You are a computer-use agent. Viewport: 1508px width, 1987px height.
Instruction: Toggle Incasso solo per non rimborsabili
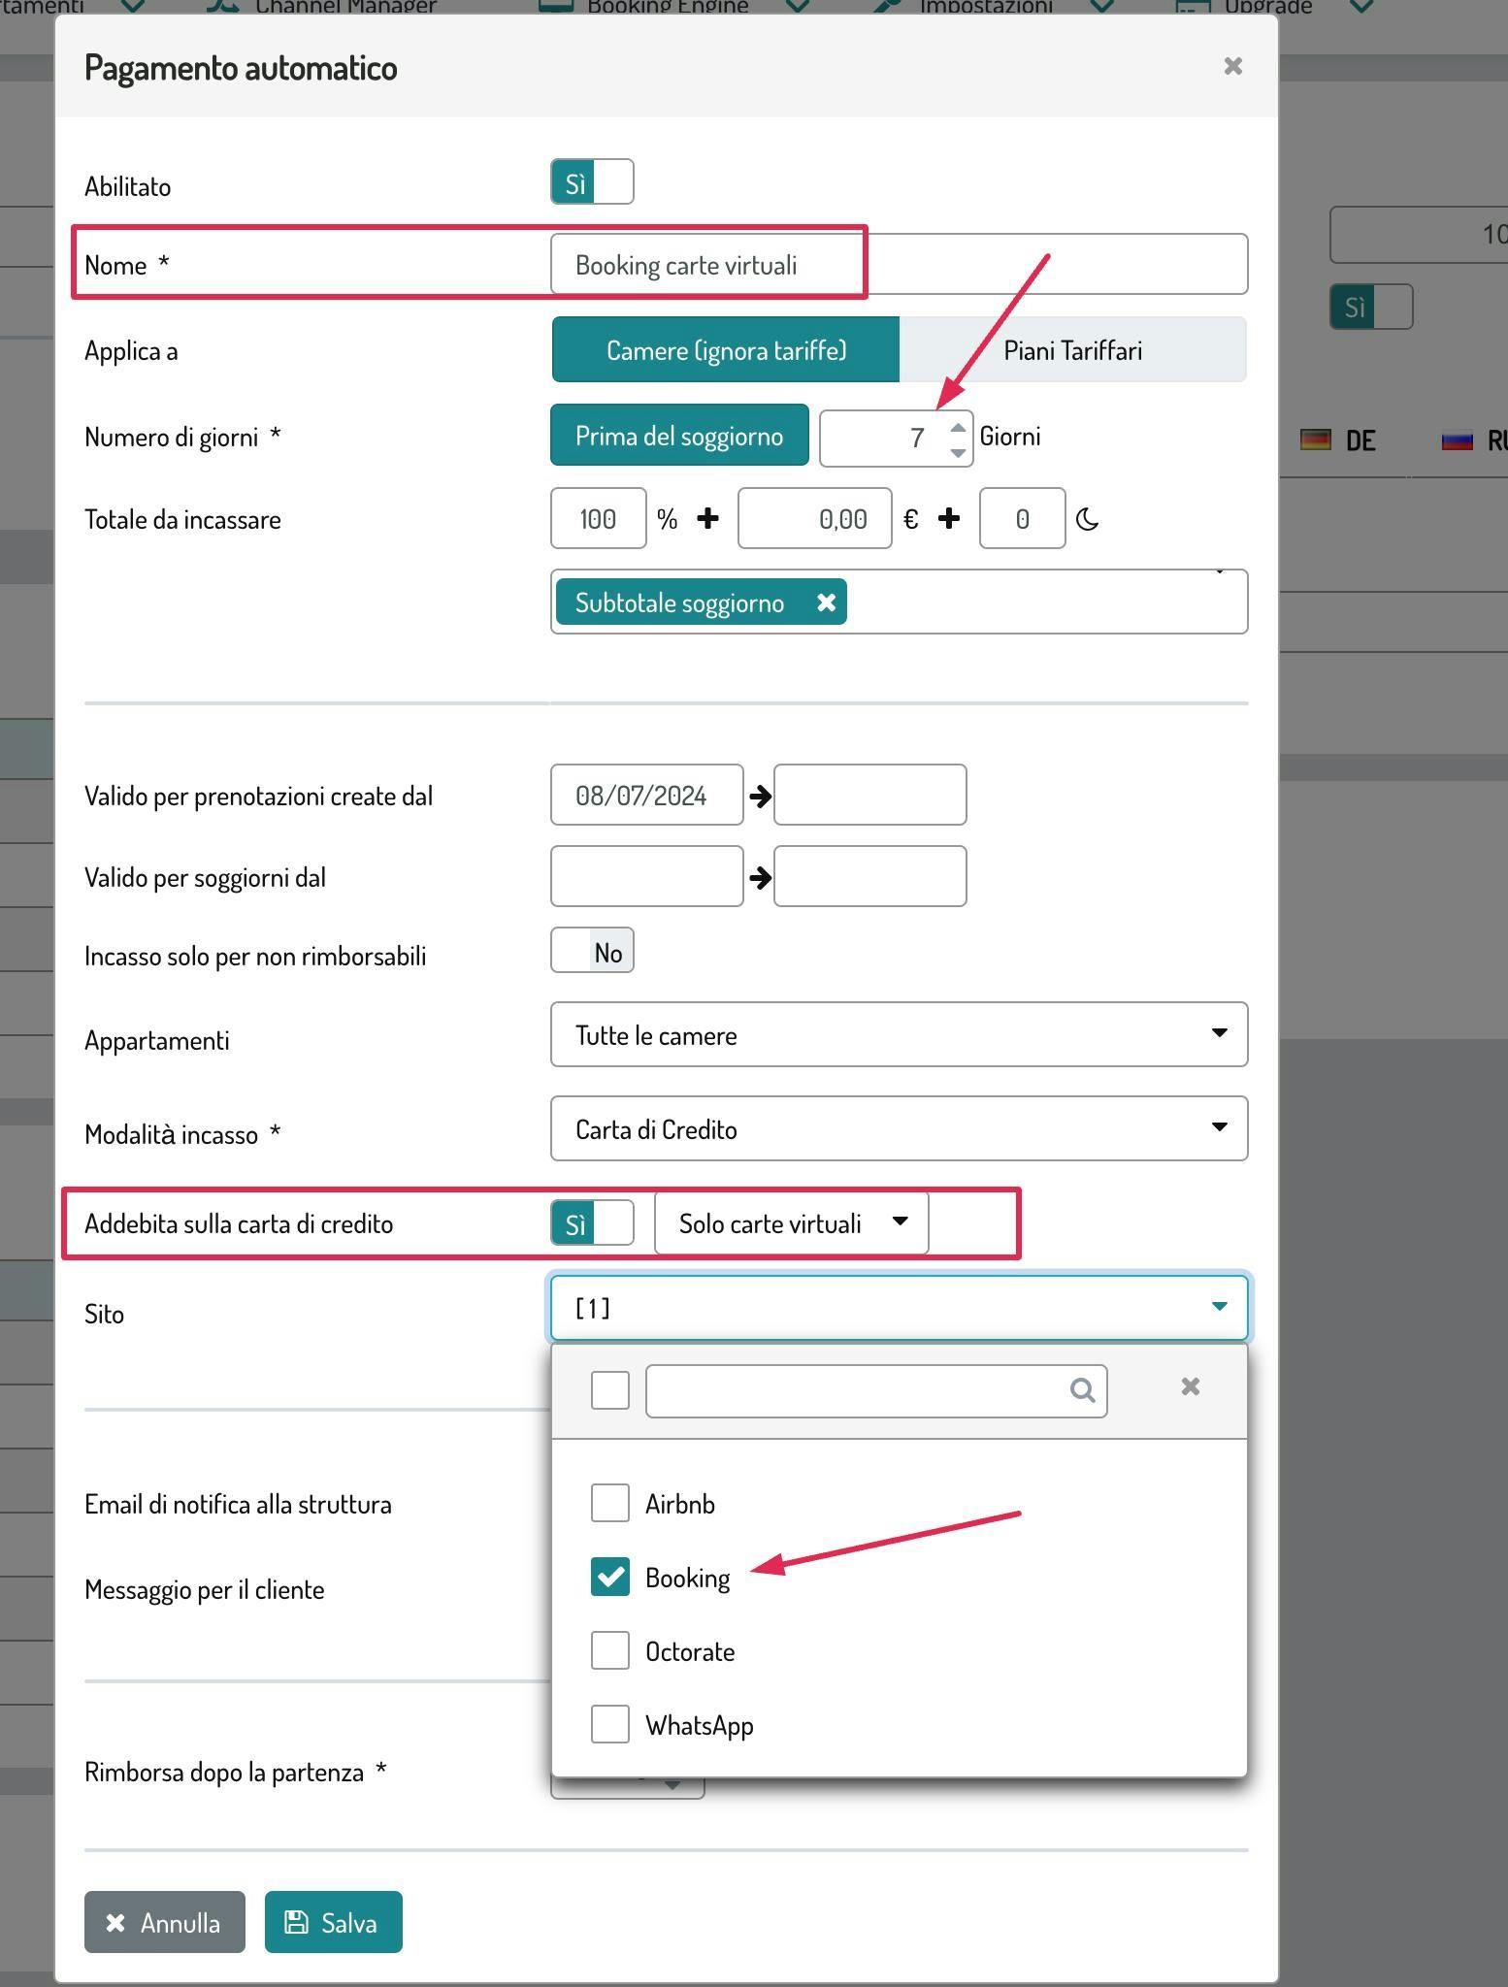592,951
